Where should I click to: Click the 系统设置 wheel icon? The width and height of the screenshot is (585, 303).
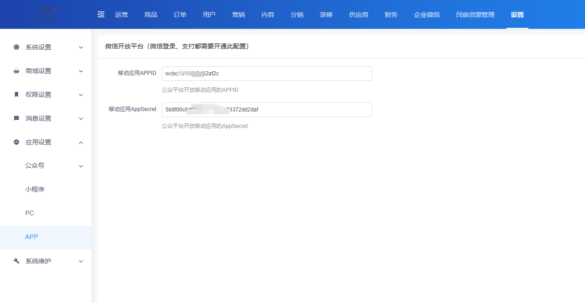[x=16, y=47]
